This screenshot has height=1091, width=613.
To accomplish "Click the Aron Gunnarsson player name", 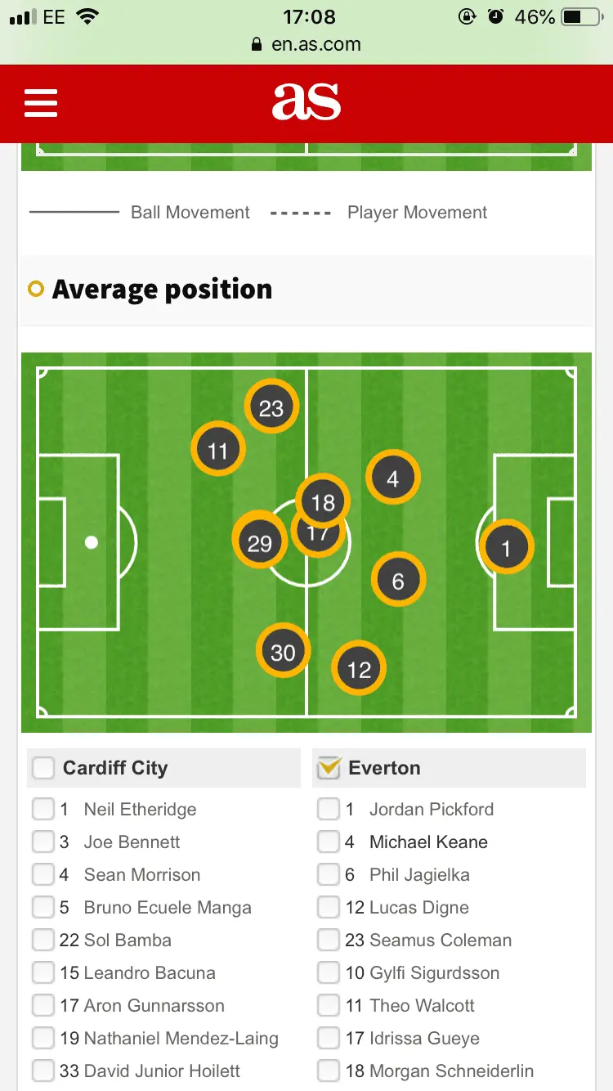I will tap(154, 1006).
